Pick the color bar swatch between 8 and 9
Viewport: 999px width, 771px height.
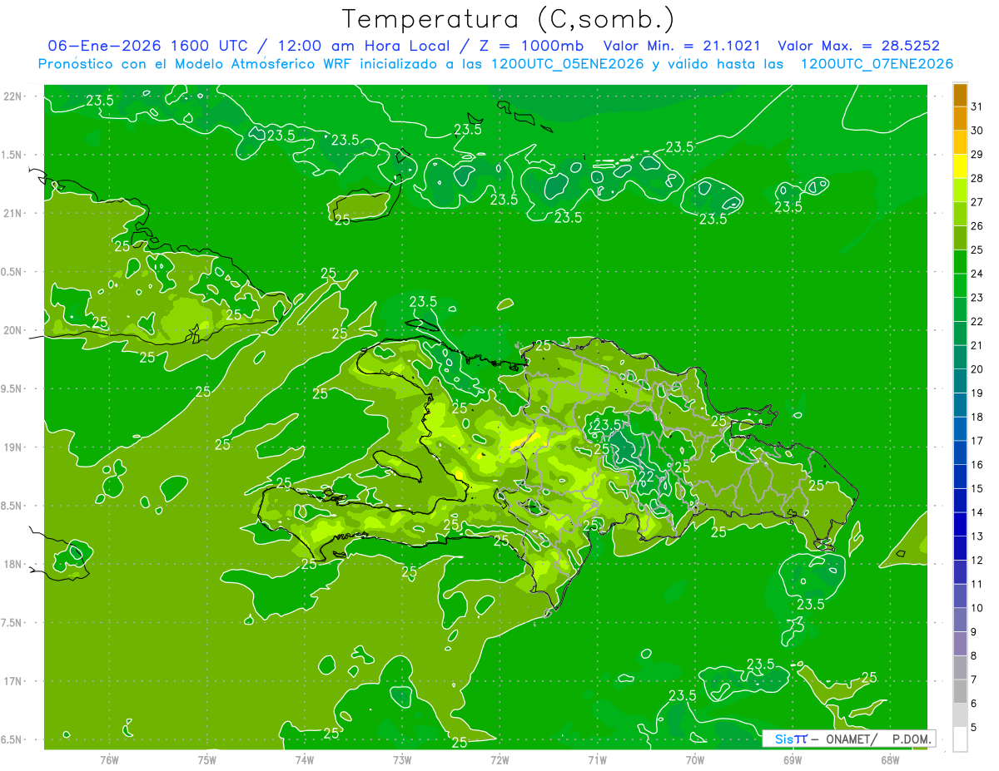tap(960, 644)
